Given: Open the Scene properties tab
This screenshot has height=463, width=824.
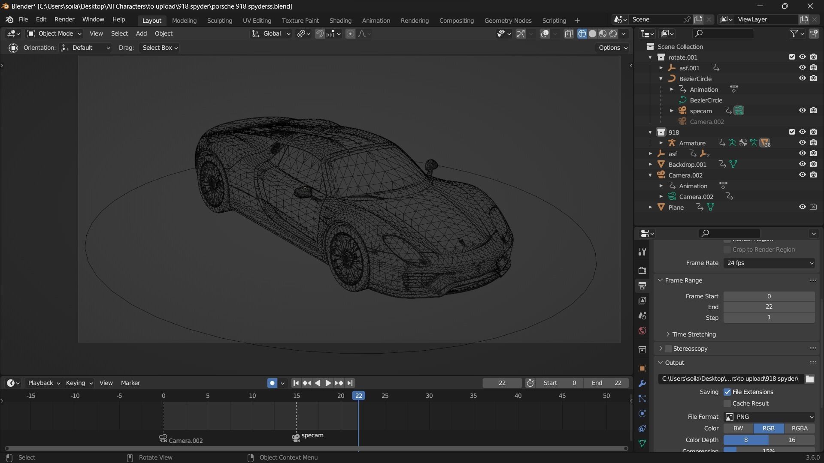Looking at the screenshot, I should (x=642, y=316).
